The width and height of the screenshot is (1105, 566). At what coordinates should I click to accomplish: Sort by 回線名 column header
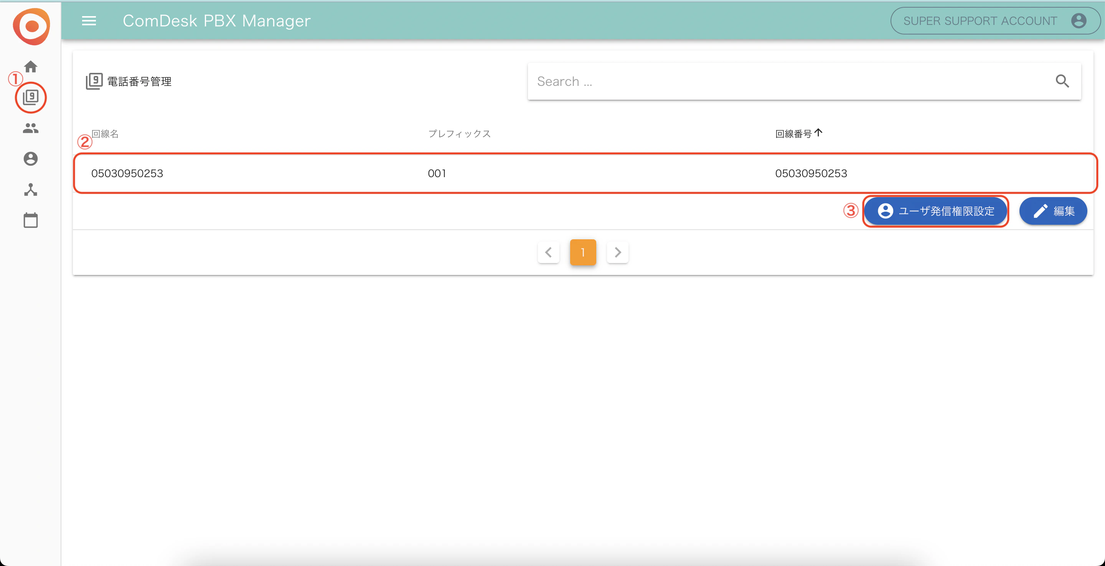[x=105, y=133]
